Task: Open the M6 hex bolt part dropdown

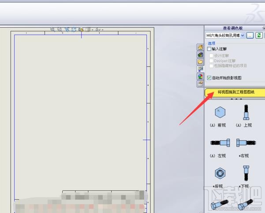Action: pyautogui.click(x=243, y=35)
